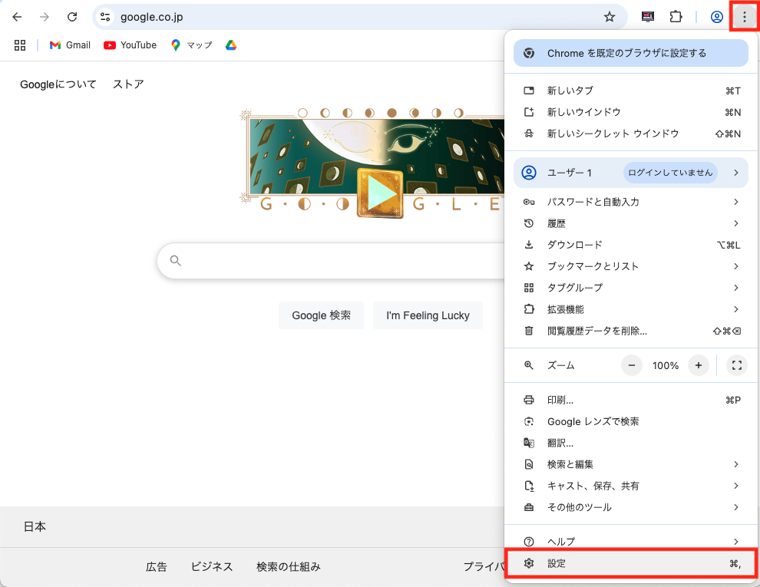Screen dimensions: 760x587
Task: Increase zoom with the plus button
Action: pos(699,365)
